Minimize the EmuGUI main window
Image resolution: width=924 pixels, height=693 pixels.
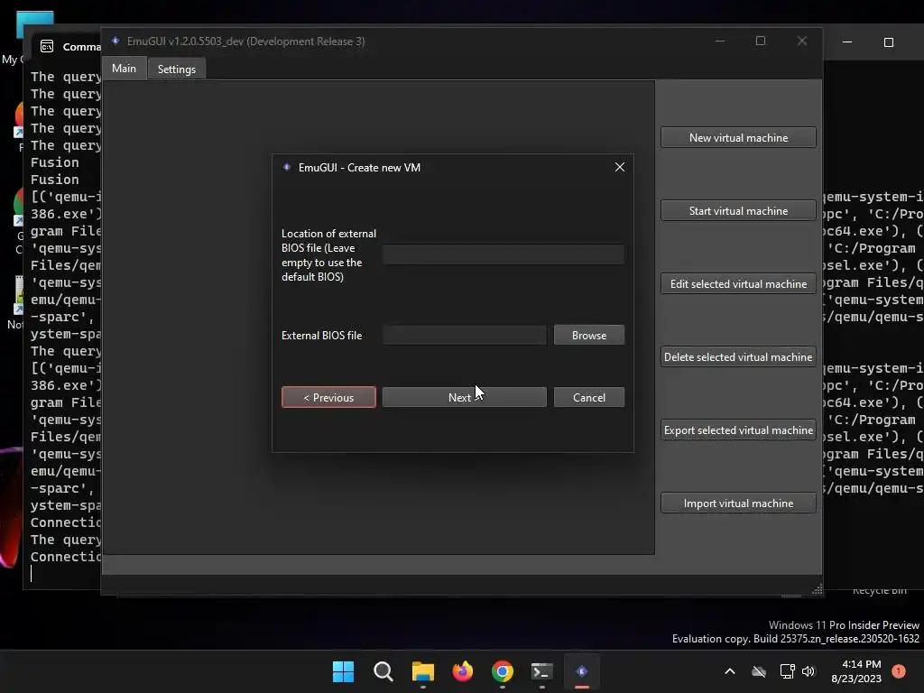click(720, 41)
